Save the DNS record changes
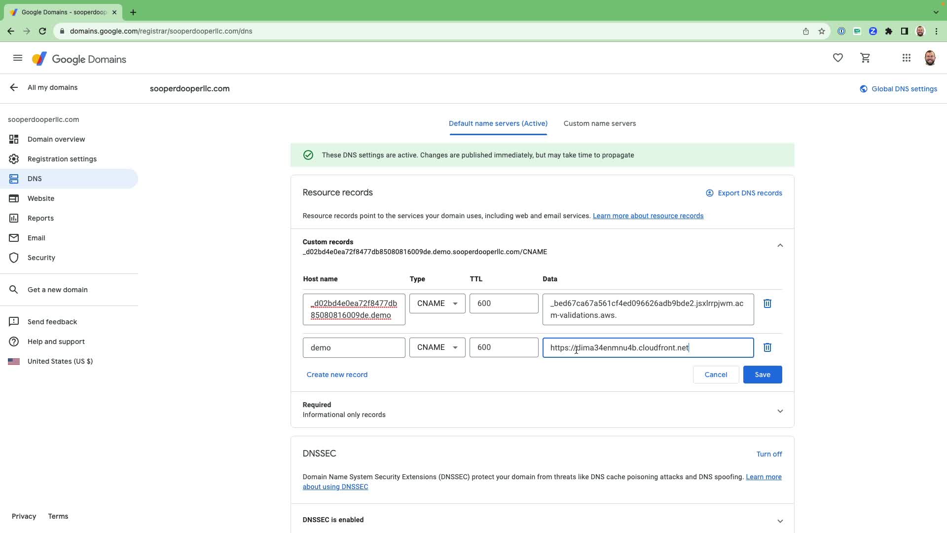The height and width of the screenshot is (533, 947). click(762, 375)
